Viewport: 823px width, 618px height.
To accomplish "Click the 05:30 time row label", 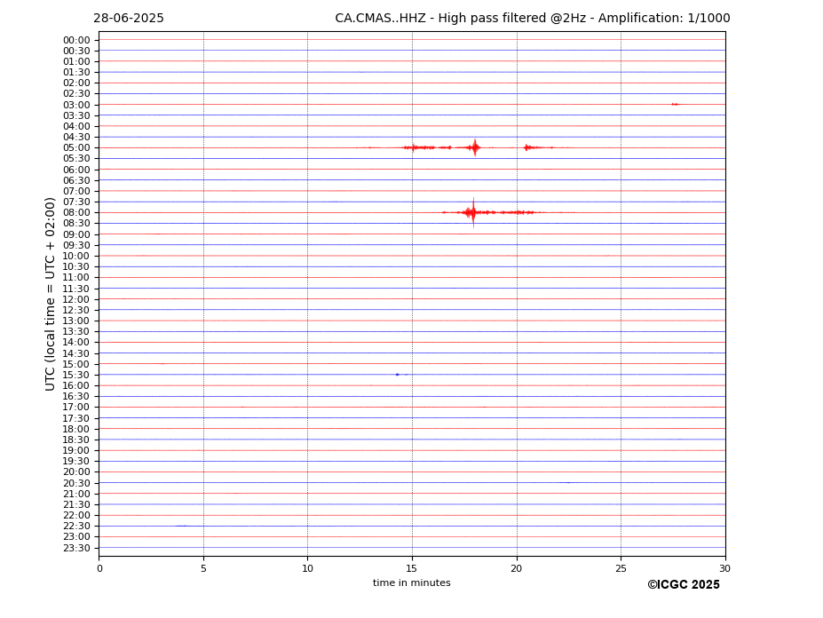I will (76, 159).
